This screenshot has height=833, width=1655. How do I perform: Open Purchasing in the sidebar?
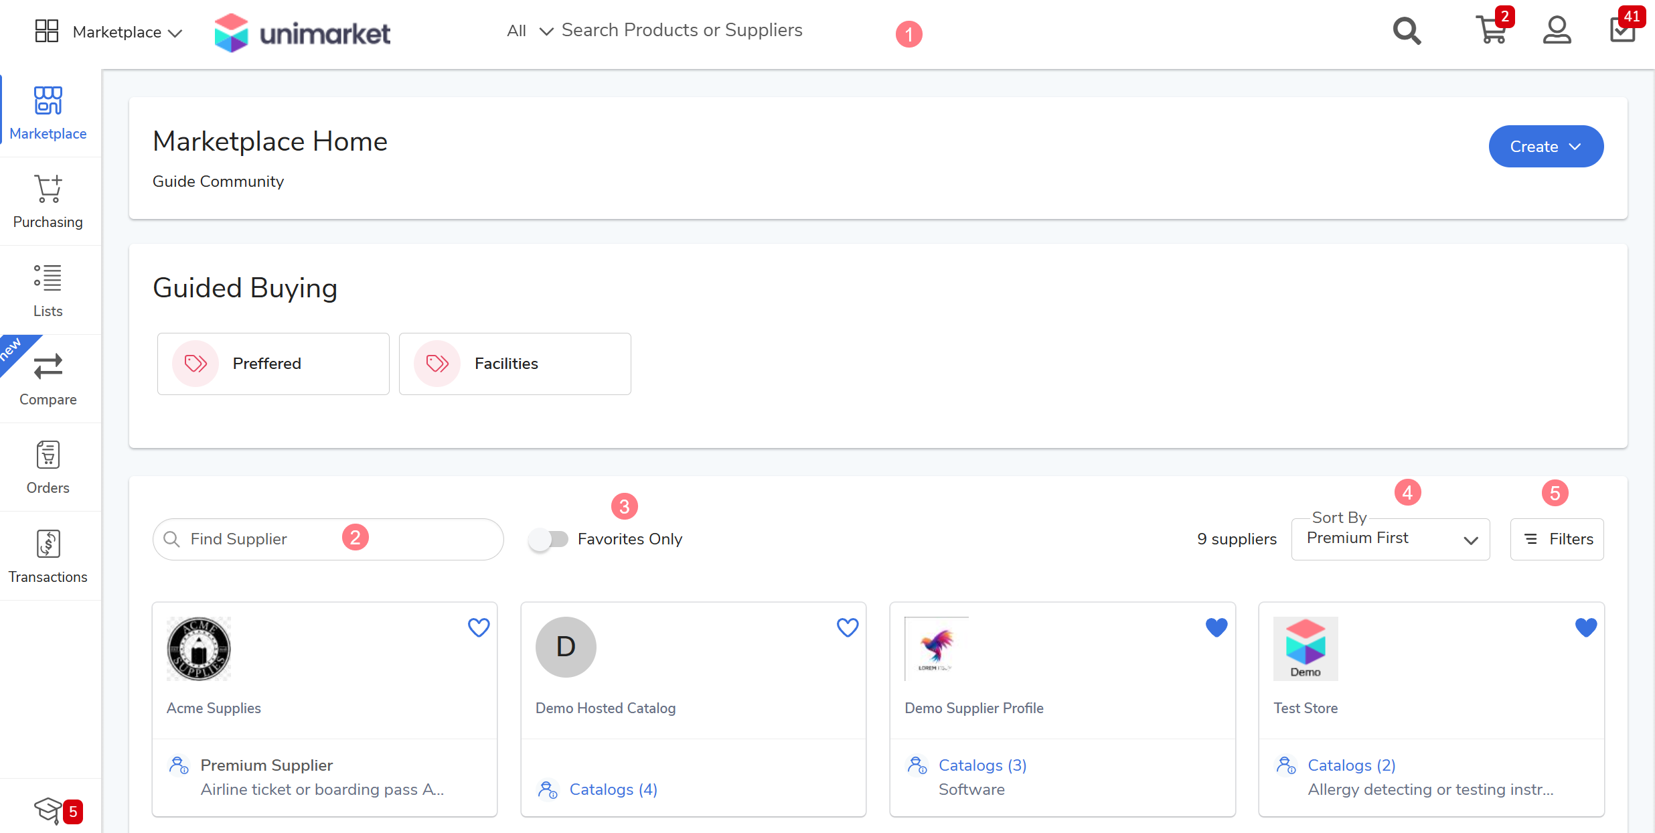(x=48, y=202)
